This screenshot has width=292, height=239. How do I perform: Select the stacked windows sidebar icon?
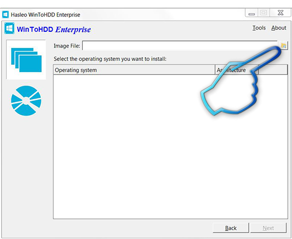(x=26, y=59)
